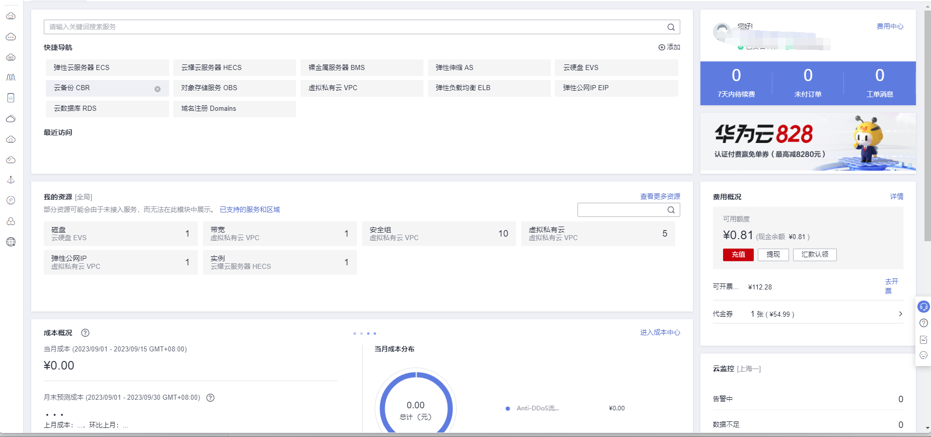Click the 汇款认领 button
Viewport: 931px width, 437px height.
coord(815,255)
